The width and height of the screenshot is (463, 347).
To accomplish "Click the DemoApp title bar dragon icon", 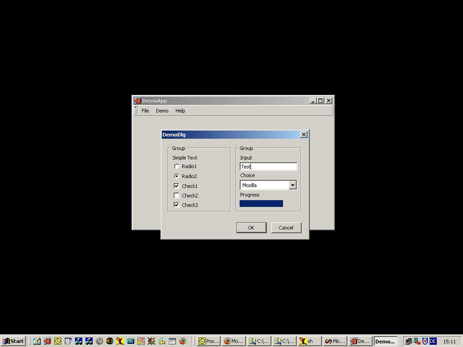I will (137, 101).
